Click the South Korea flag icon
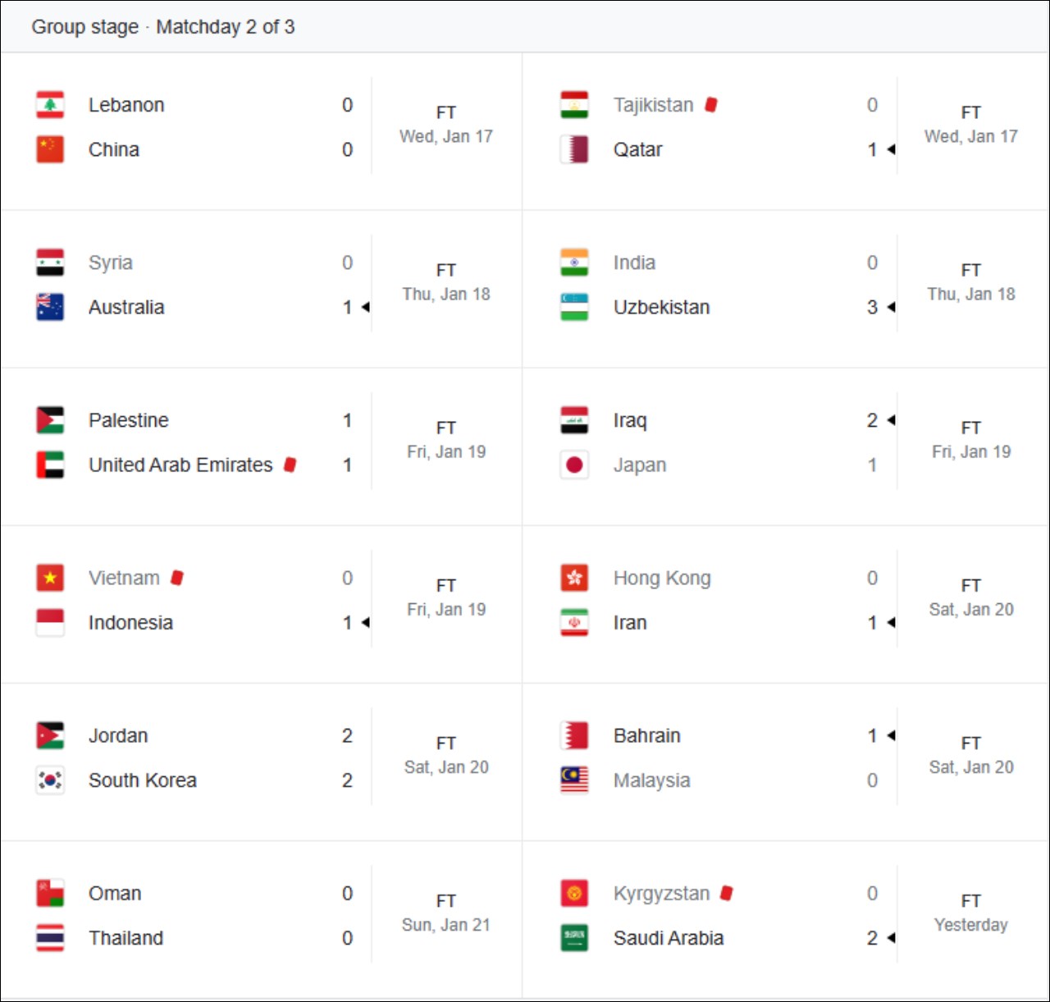This screenshot has width=1050, height=1002. click(x=49, y=780)
